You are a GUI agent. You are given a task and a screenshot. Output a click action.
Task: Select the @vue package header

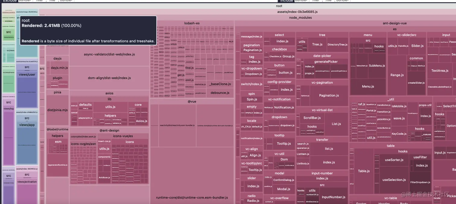(192, 102)
